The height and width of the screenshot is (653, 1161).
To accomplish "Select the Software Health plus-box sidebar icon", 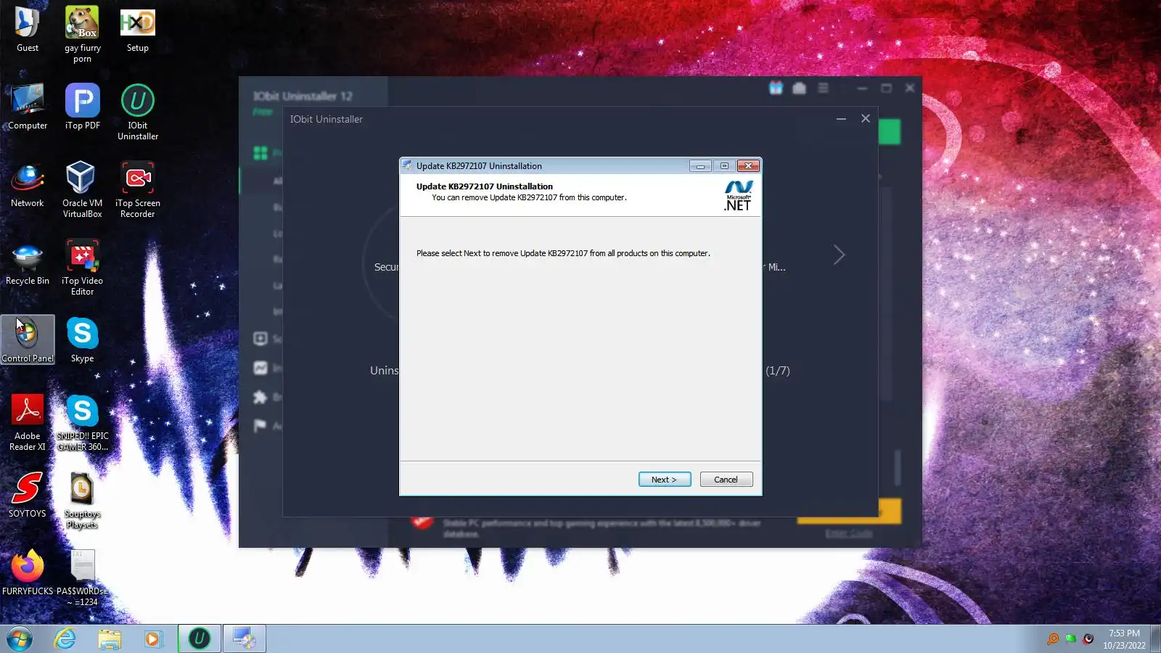I will tap(260, 339).
